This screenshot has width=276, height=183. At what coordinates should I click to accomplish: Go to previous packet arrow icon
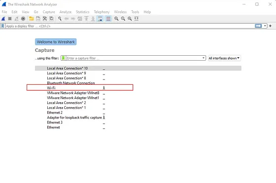67,18
